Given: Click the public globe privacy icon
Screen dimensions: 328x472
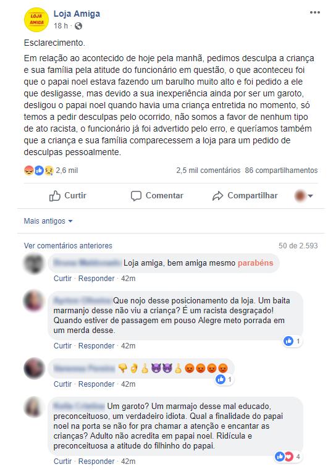Looking at the screenshot, I should coord(78,26).
